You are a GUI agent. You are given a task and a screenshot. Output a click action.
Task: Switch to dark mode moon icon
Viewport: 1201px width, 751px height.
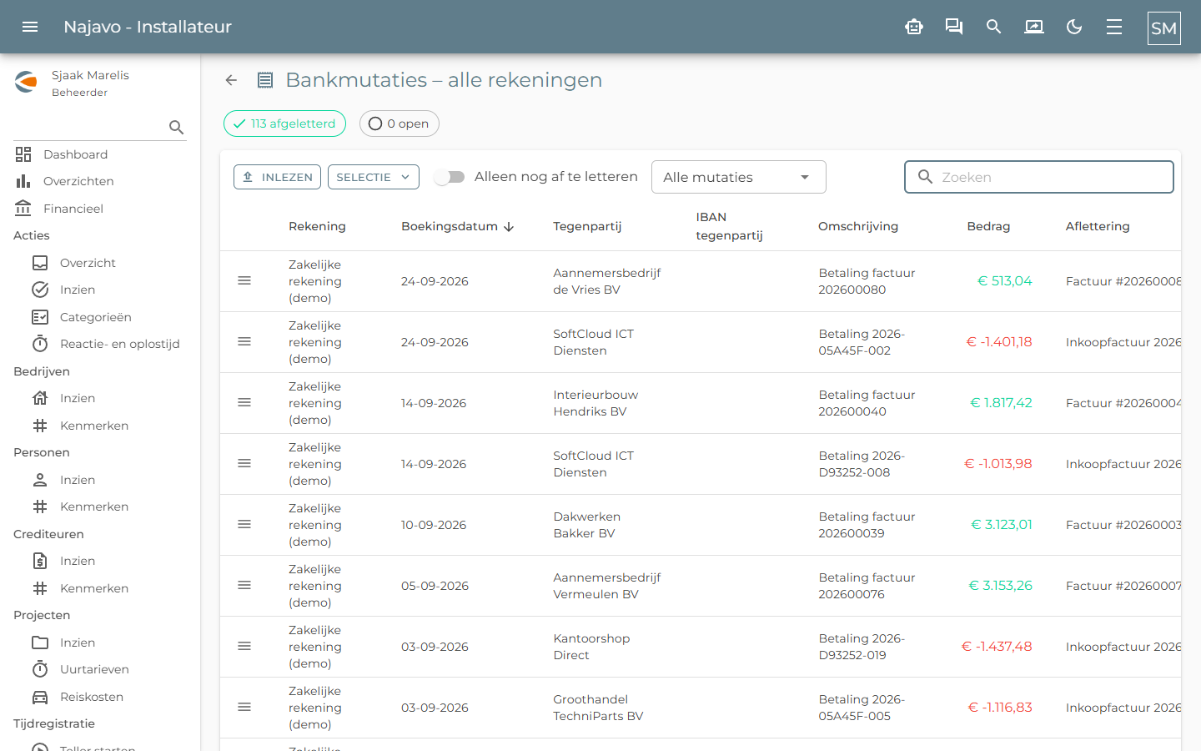1074,27
